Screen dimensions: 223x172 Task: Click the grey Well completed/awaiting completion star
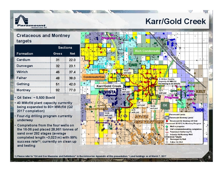tap(167, 129)
